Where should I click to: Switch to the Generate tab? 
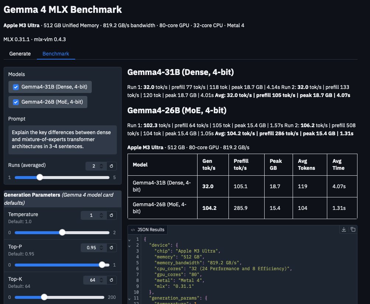click(20, 54)
